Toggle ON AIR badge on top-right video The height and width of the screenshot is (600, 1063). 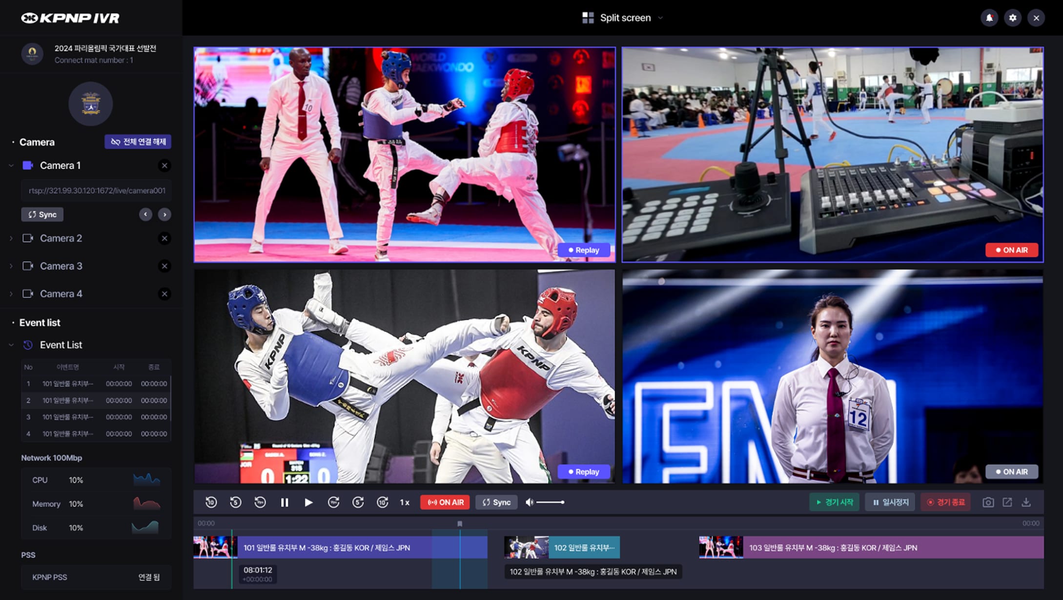[1012, 250]
